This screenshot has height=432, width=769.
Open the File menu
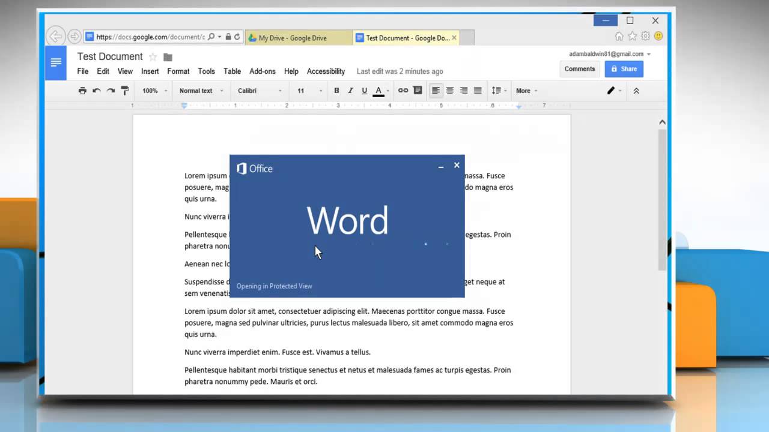[x=83, y=71]
